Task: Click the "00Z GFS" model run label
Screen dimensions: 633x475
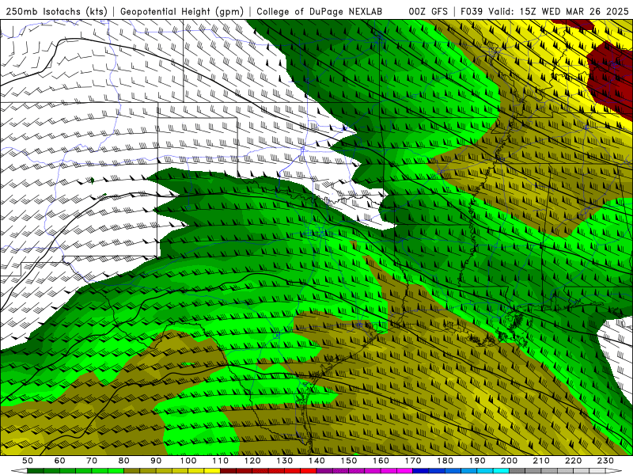Action: pos(428,11)
